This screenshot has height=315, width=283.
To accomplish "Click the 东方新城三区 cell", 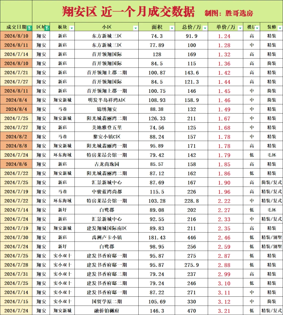I will click(107, 36).
